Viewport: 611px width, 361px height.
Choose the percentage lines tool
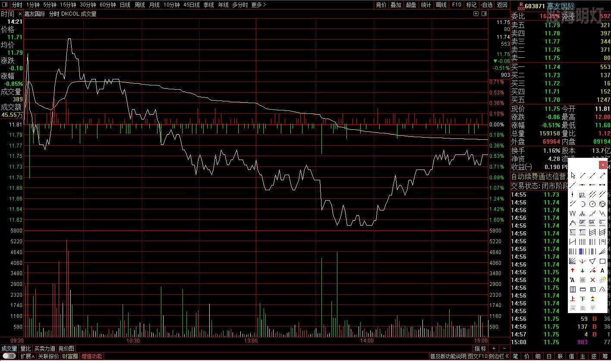(573, 232)
